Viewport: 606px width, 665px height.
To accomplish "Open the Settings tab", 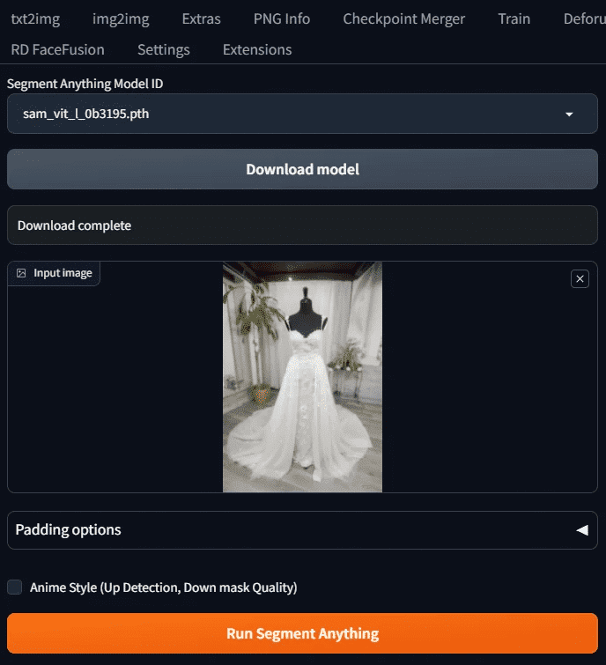I will (x=164, y=49).
